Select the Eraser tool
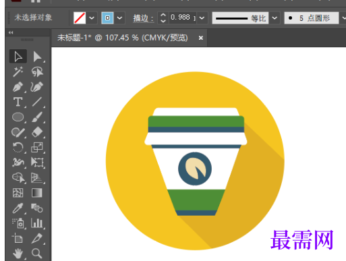This screenshot has width=346, height=261. pos(37,132)
